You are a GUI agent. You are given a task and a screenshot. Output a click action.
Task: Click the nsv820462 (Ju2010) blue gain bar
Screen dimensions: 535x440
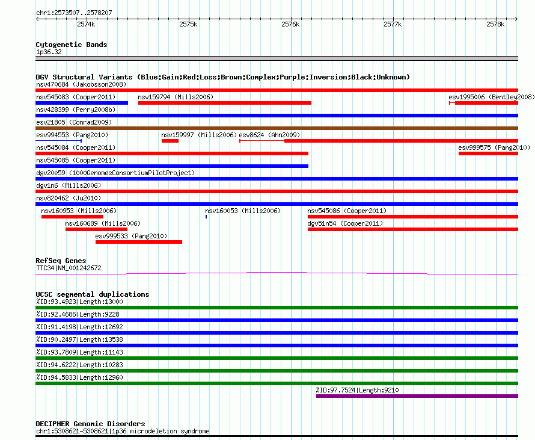pyautogui.click(x=277, y=204)
